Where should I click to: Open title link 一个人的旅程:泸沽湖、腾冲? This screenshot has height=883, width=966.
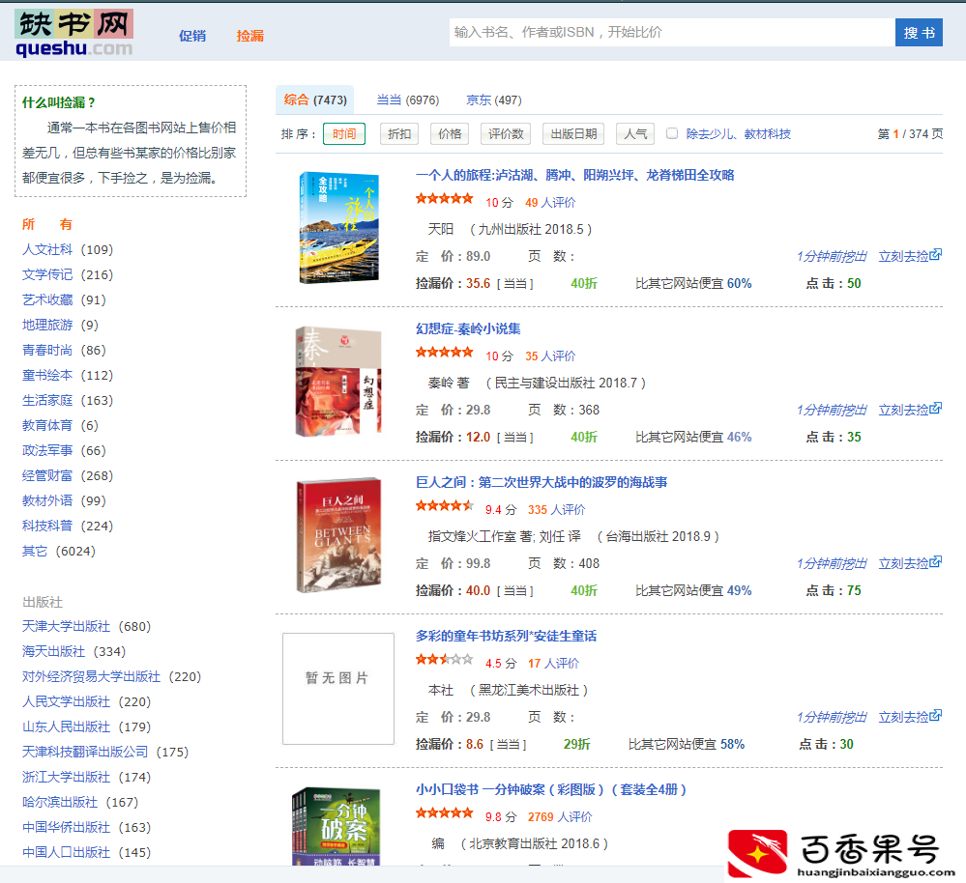[x=574, y=175]
